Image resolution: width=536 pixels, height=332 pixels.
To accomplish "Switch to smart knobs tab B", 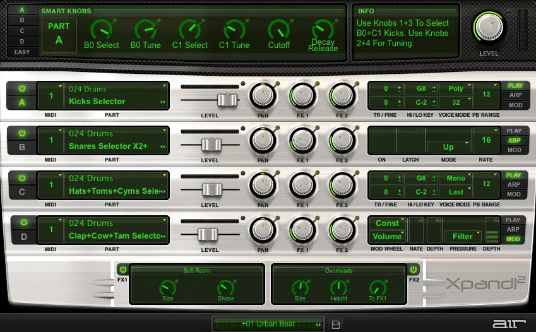I will [x=22, y=20].
